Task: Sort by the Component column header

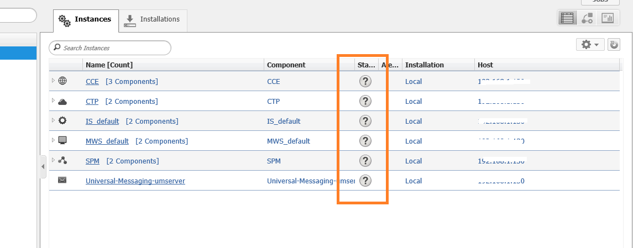Action: (309, 65)
